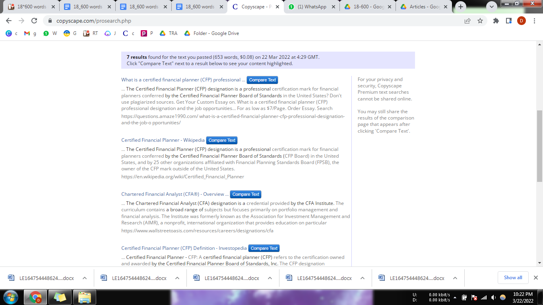Expand options for second downloaded docx file

click(x=177, y=278)
